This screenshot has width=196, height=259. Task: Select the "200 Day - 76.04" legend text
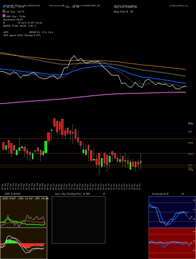pos(16,16)
